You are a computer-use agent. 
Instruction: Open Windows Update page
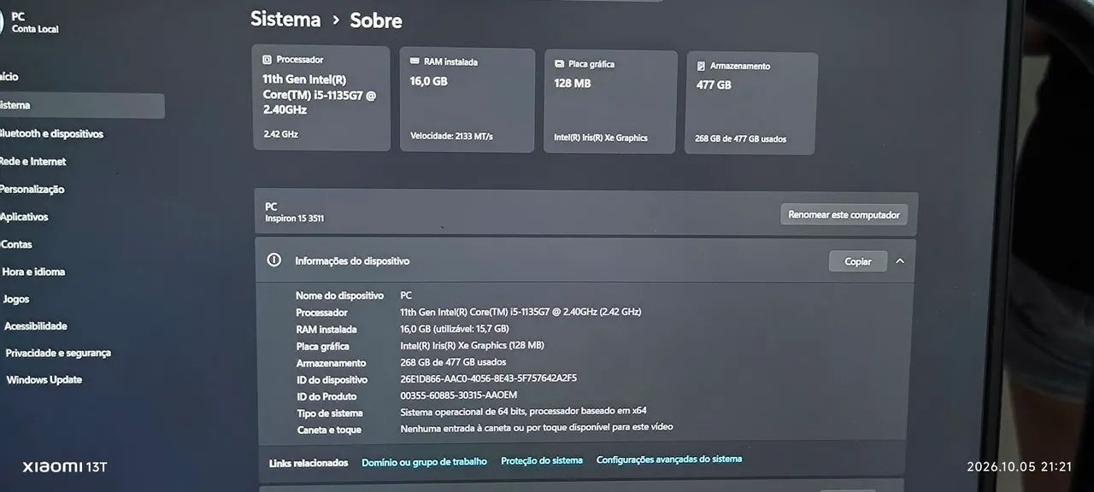point(44,380)
